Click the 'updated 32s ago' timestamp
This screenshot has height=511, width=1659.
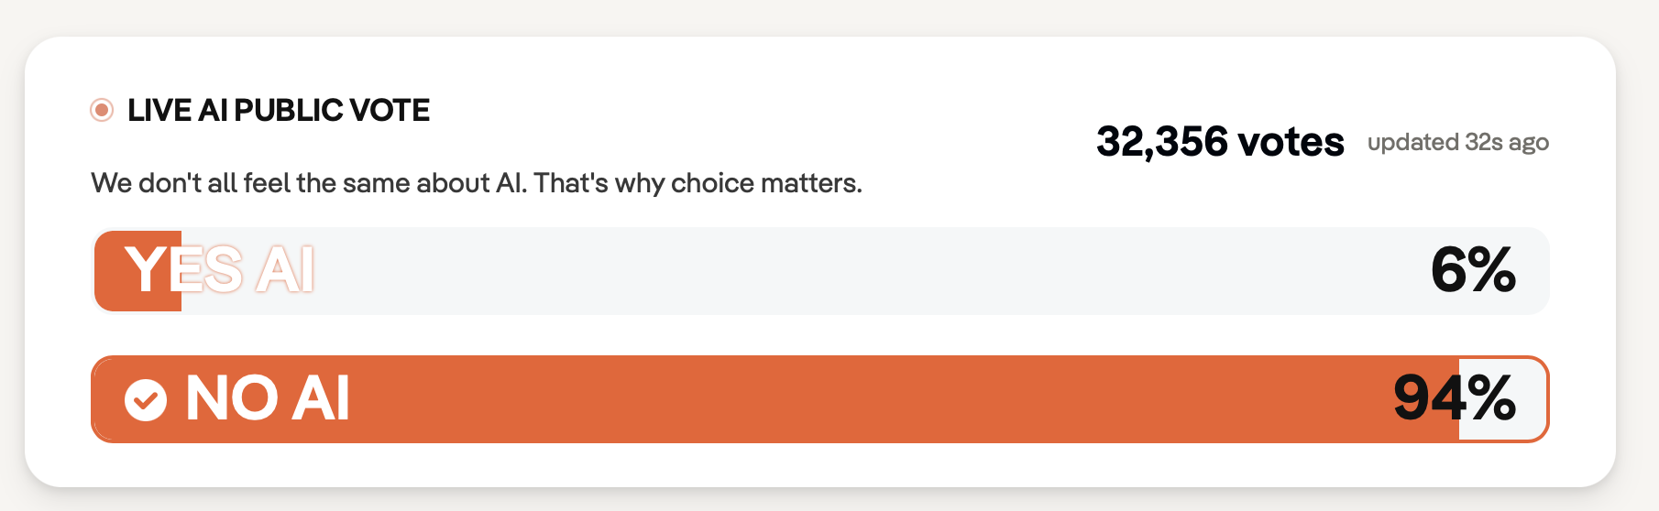click(x=1457, y=143)
